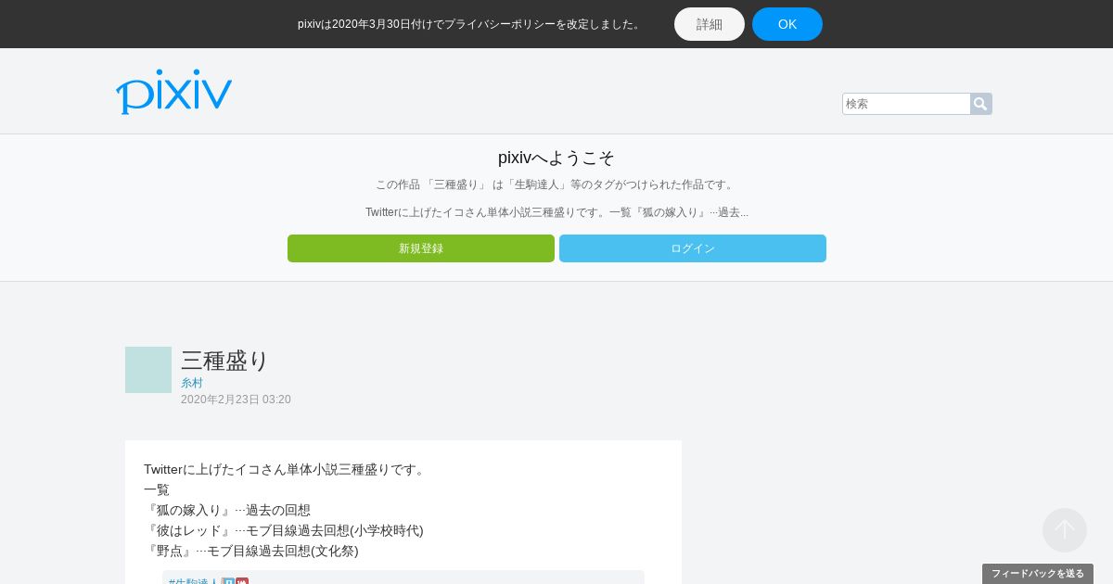The width and height of the screenshot is (1113, 584).
Task: Focus the 検索 search field
Action: [906, 104]
